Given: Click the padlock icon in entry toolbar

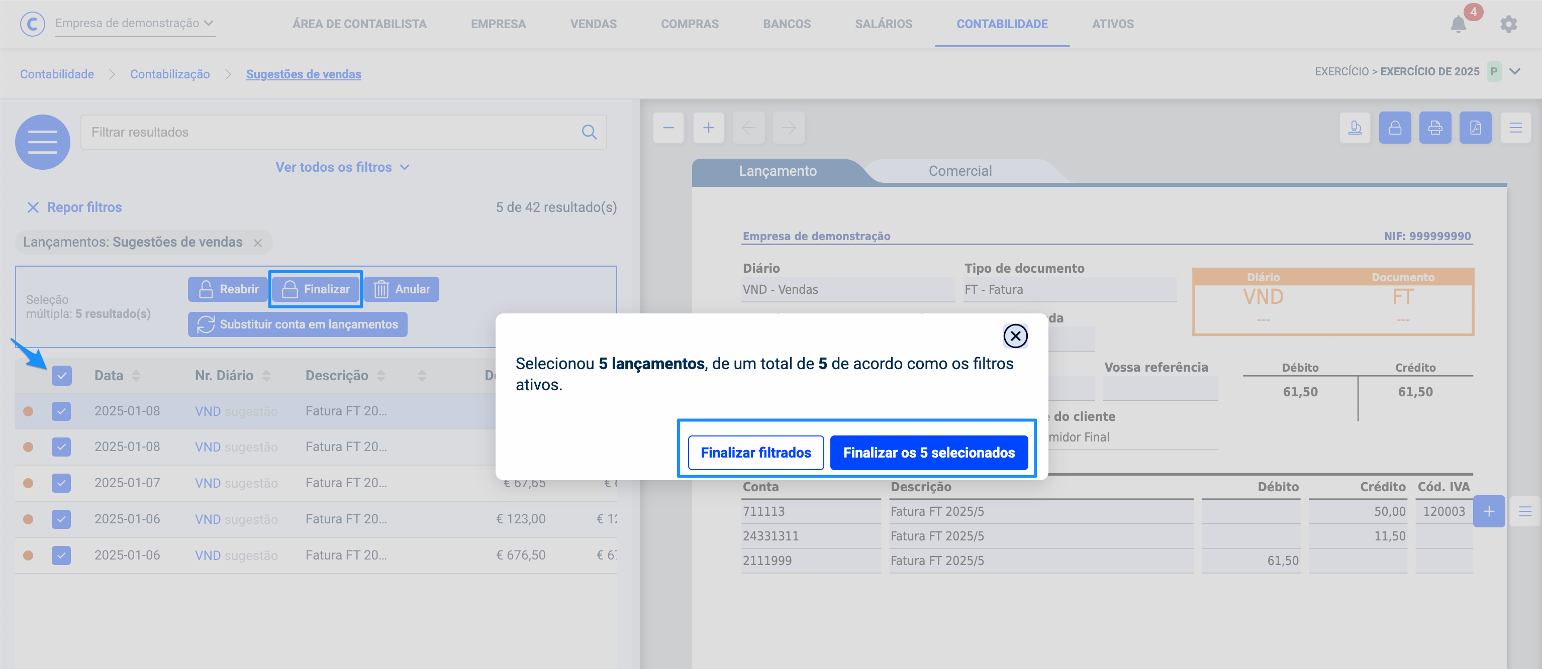Looking at the screenshot, I should coord(1395,128).
